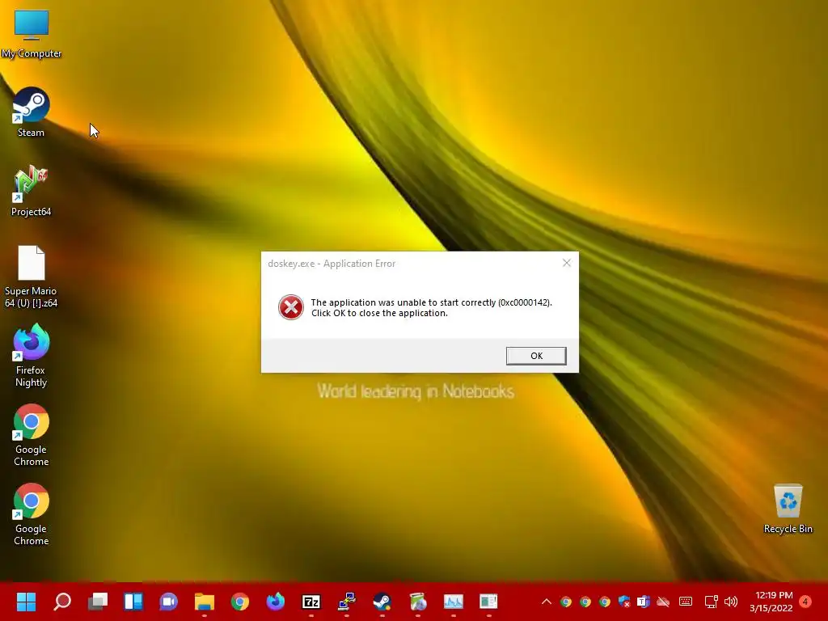This screenshot has height=621, width=828.
Task: Select the Firefox Nightly desktop shortcut
Action: tap(32, 356)
